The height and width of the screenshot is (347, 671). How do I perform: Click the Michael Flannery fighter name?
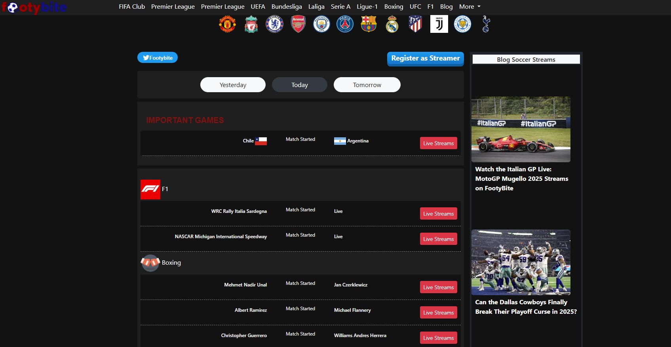tap(352, 310)
